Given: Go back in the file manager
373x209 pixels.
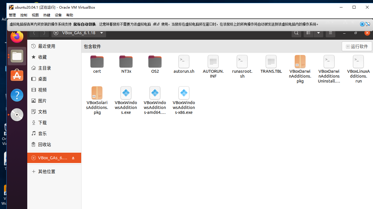Looking at the screenshot, I should click(x=34, y=33).
